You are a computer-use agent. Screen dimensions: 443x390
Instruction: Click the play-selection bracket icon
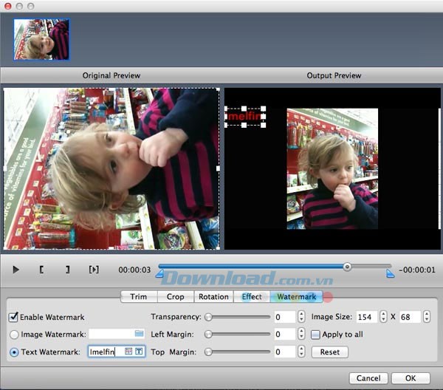tap(94, 270)
